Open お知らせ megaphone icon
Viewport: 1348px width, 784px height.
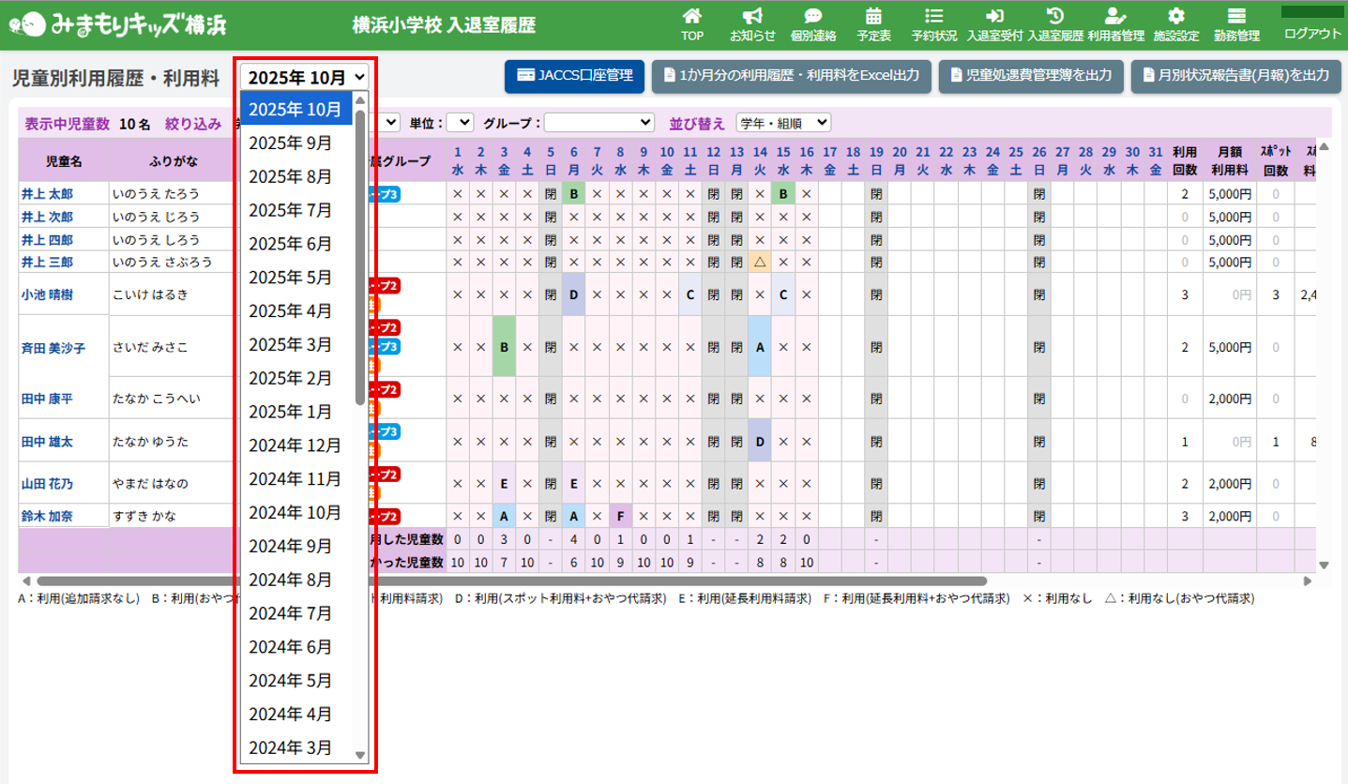coord(752,17)
